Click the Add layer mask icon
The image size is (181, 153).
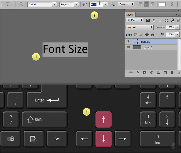pyautogui.click(x=145, y=72)
